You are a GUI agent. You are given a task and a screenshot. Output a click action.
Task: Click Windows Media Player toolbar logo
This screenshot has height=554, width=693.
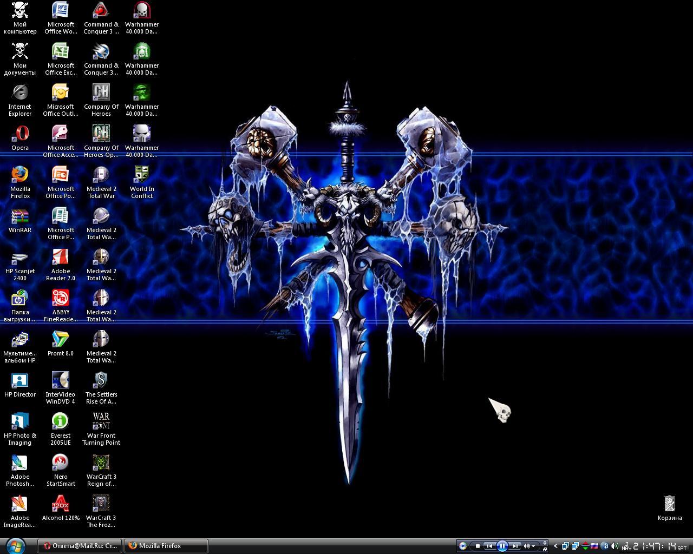coord(463,546)
